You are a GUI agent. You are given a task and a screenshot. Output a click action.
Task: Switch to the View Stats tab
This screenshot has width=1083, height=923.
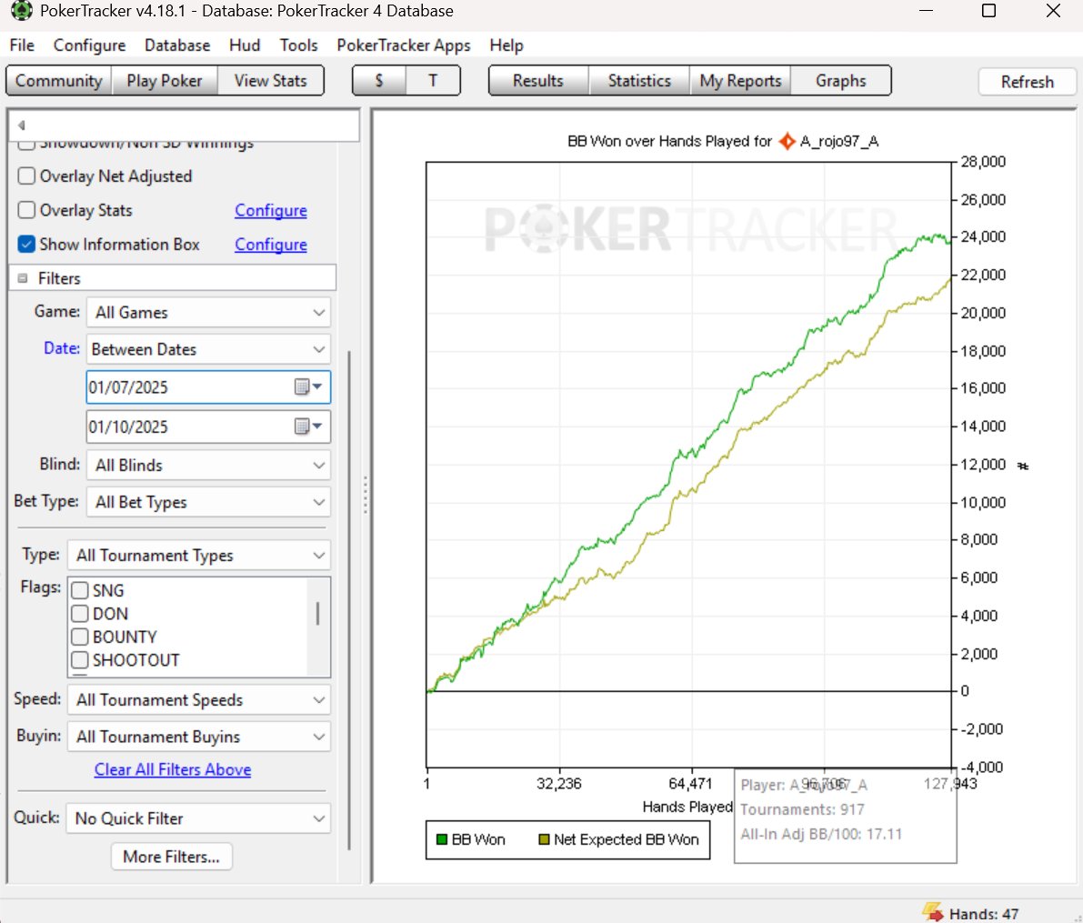point(270,80)
